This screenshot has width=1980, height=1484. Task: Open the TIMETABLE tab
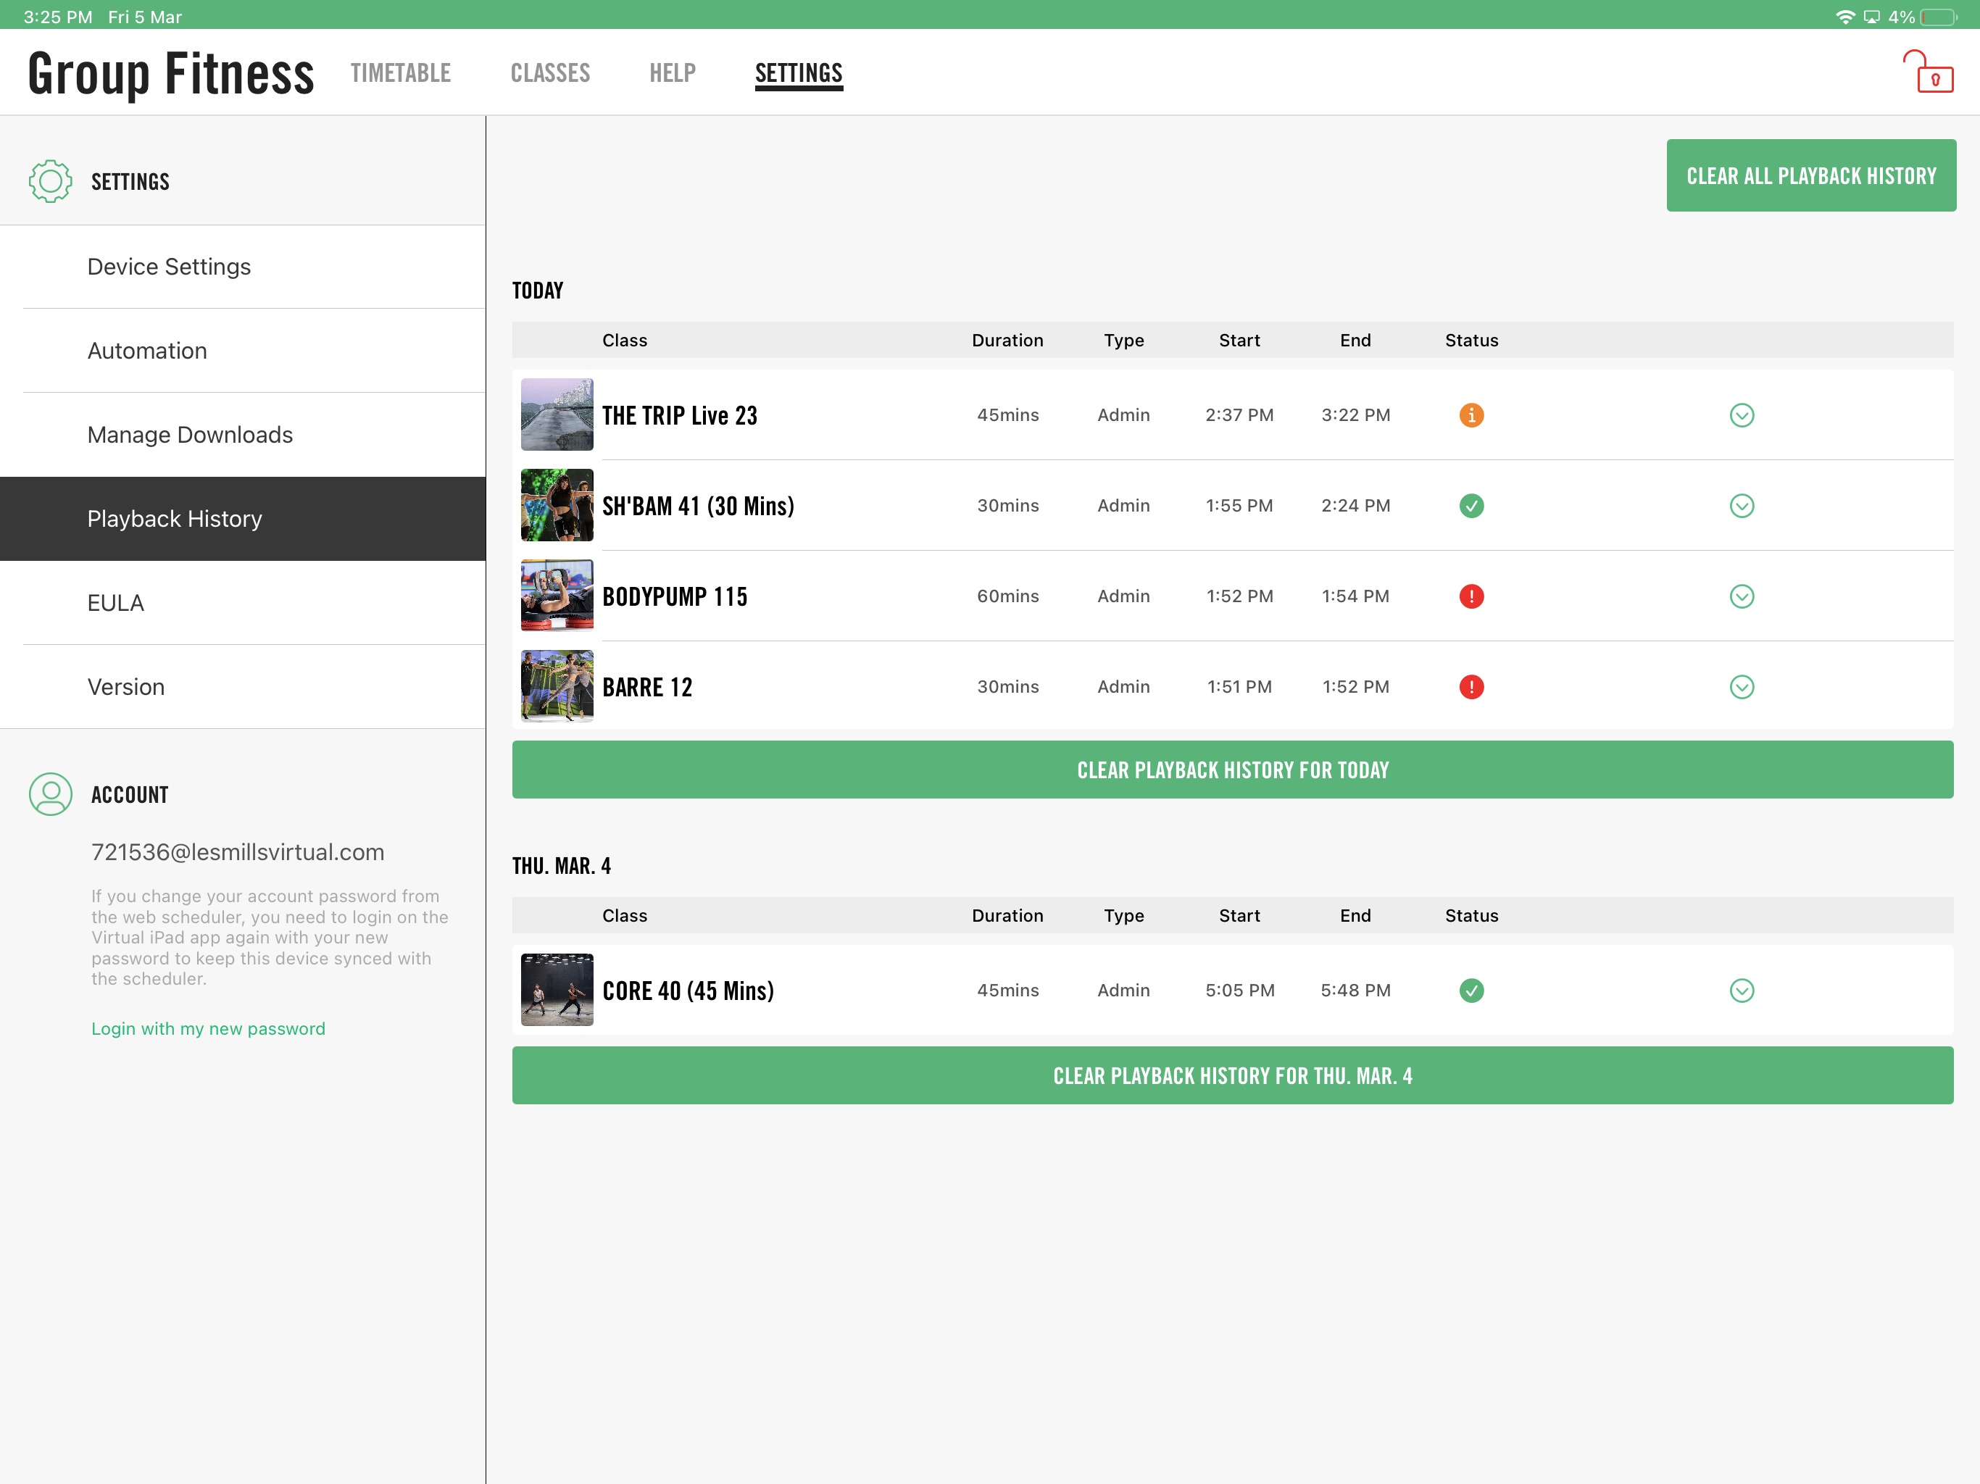(x=400, y=73)
